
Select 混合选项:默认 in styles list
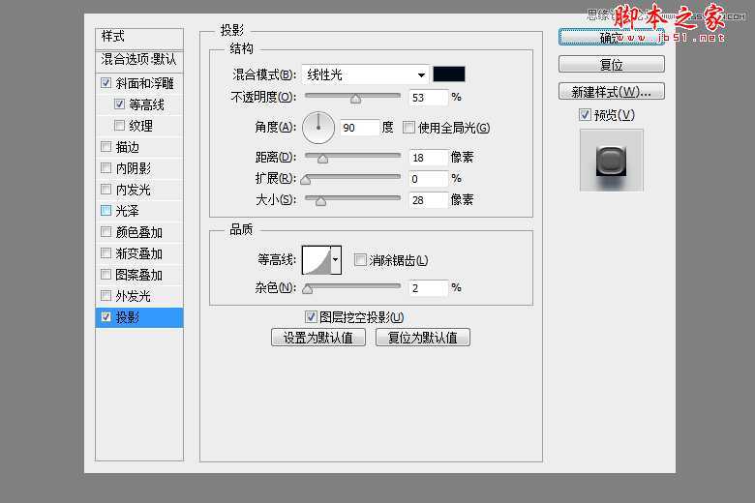click(139, 59)
